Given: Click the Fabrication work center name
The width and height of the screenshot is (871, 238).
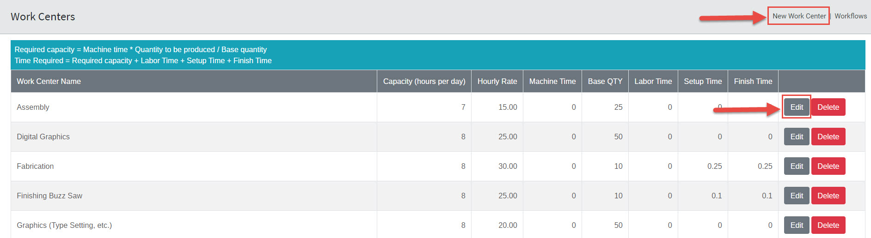Looking at the screenshot, I should (x=36, y=167).
